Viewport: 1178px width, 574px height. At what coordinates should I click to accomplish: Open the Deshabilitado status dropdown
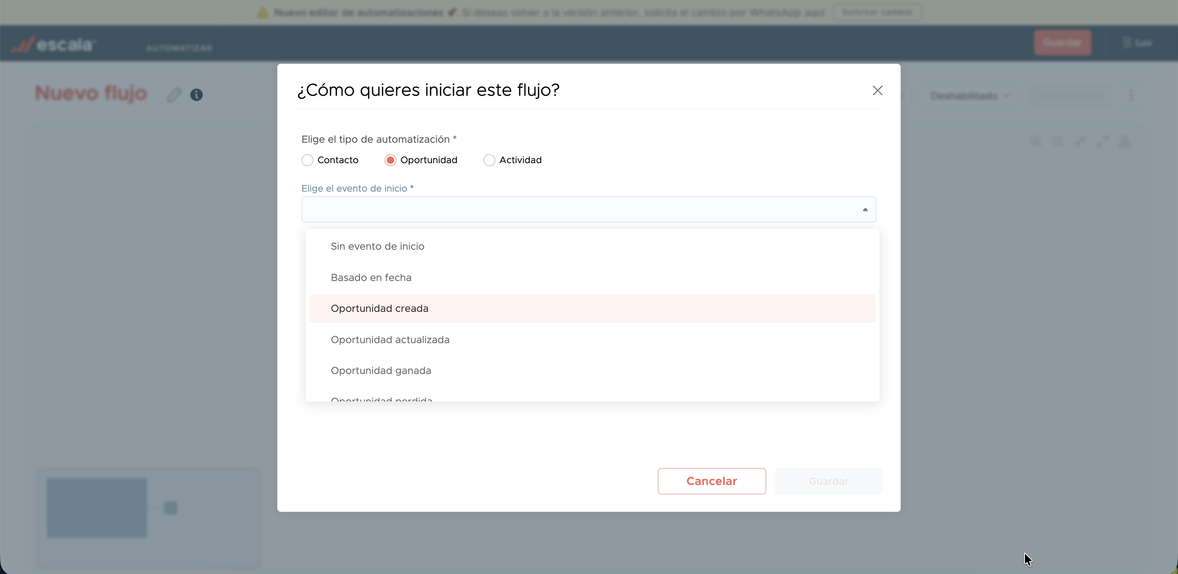point(969,95)
